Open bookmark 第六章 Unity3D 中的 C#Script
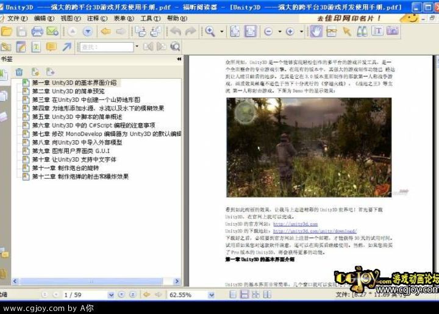The image size is (439, 314). (93, 126)
